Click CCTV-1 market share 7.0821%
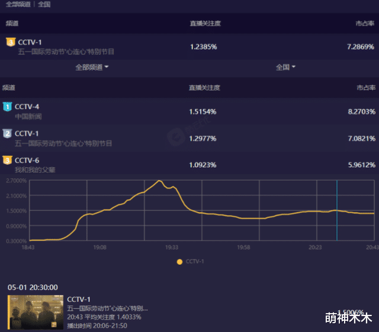The height and width of the screenshot is (332, 379). 362,139
